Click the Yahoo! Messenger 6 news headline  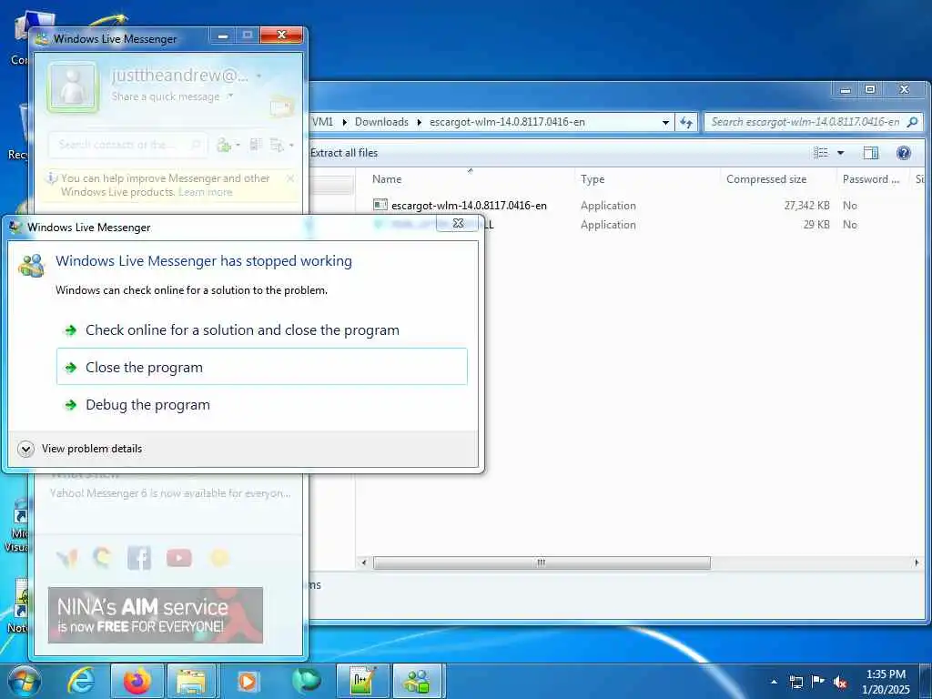click(170, 492)
